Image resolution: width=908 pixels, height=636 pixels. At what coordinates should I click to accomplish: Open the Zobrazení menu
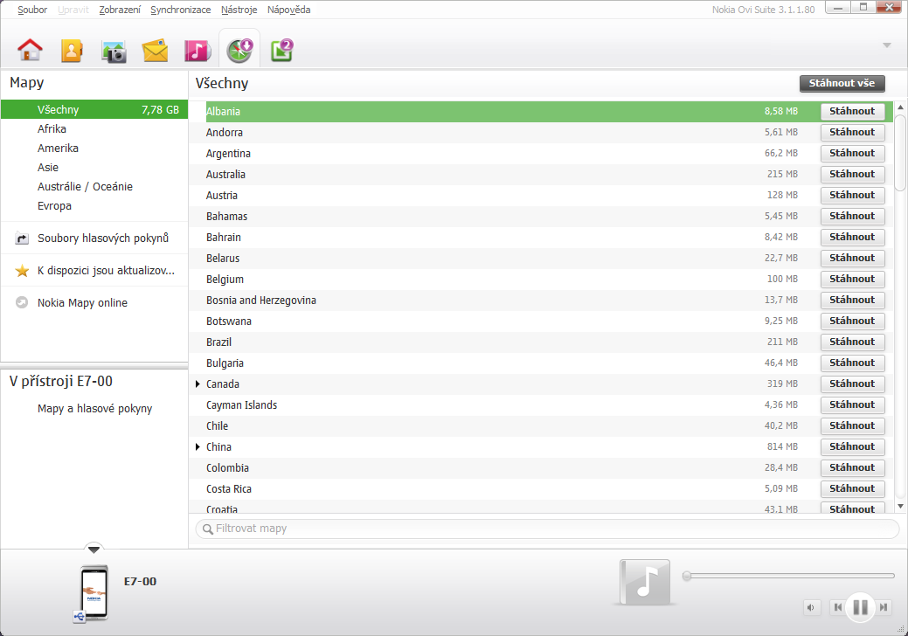click(x=120, y=10)
